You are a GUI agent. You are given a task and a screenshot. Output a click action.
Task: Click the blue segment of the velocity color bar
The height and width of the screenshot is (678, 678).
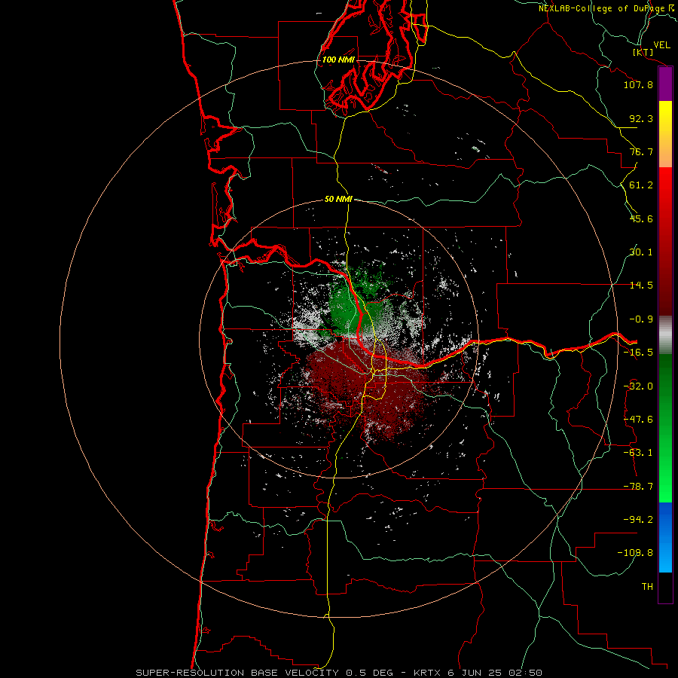coord(665,537)
